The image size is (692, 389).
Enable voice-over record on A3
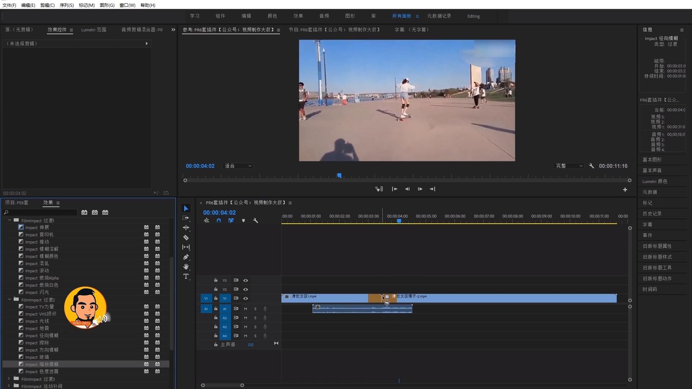point(265,327)
